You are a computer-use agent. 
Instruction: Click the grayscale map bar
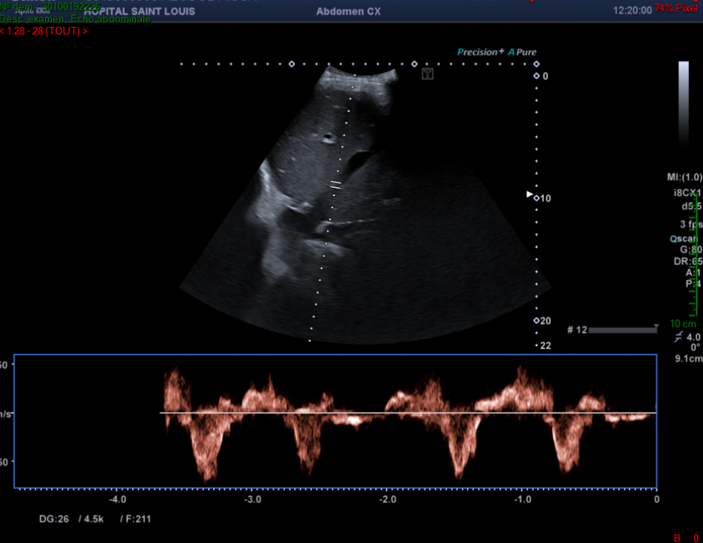click(683, 89)
